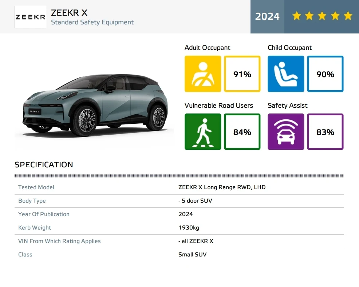The width and height of the screenshot is (359, 287).
Task: Select the Vulnerable Road Users pedestrian icon
Action: pos(203,132)
